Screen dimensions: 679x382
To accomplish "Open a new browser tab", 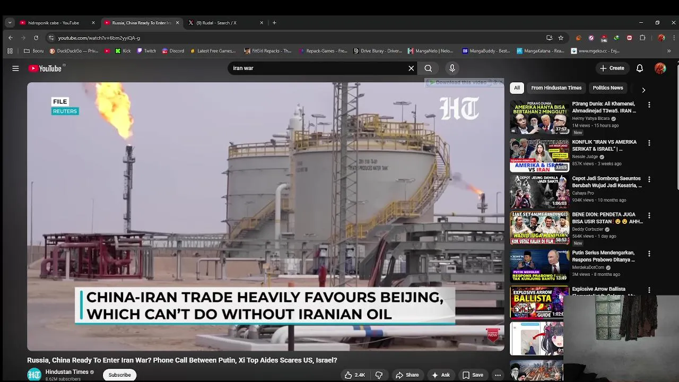I will (x=274, y=23).
